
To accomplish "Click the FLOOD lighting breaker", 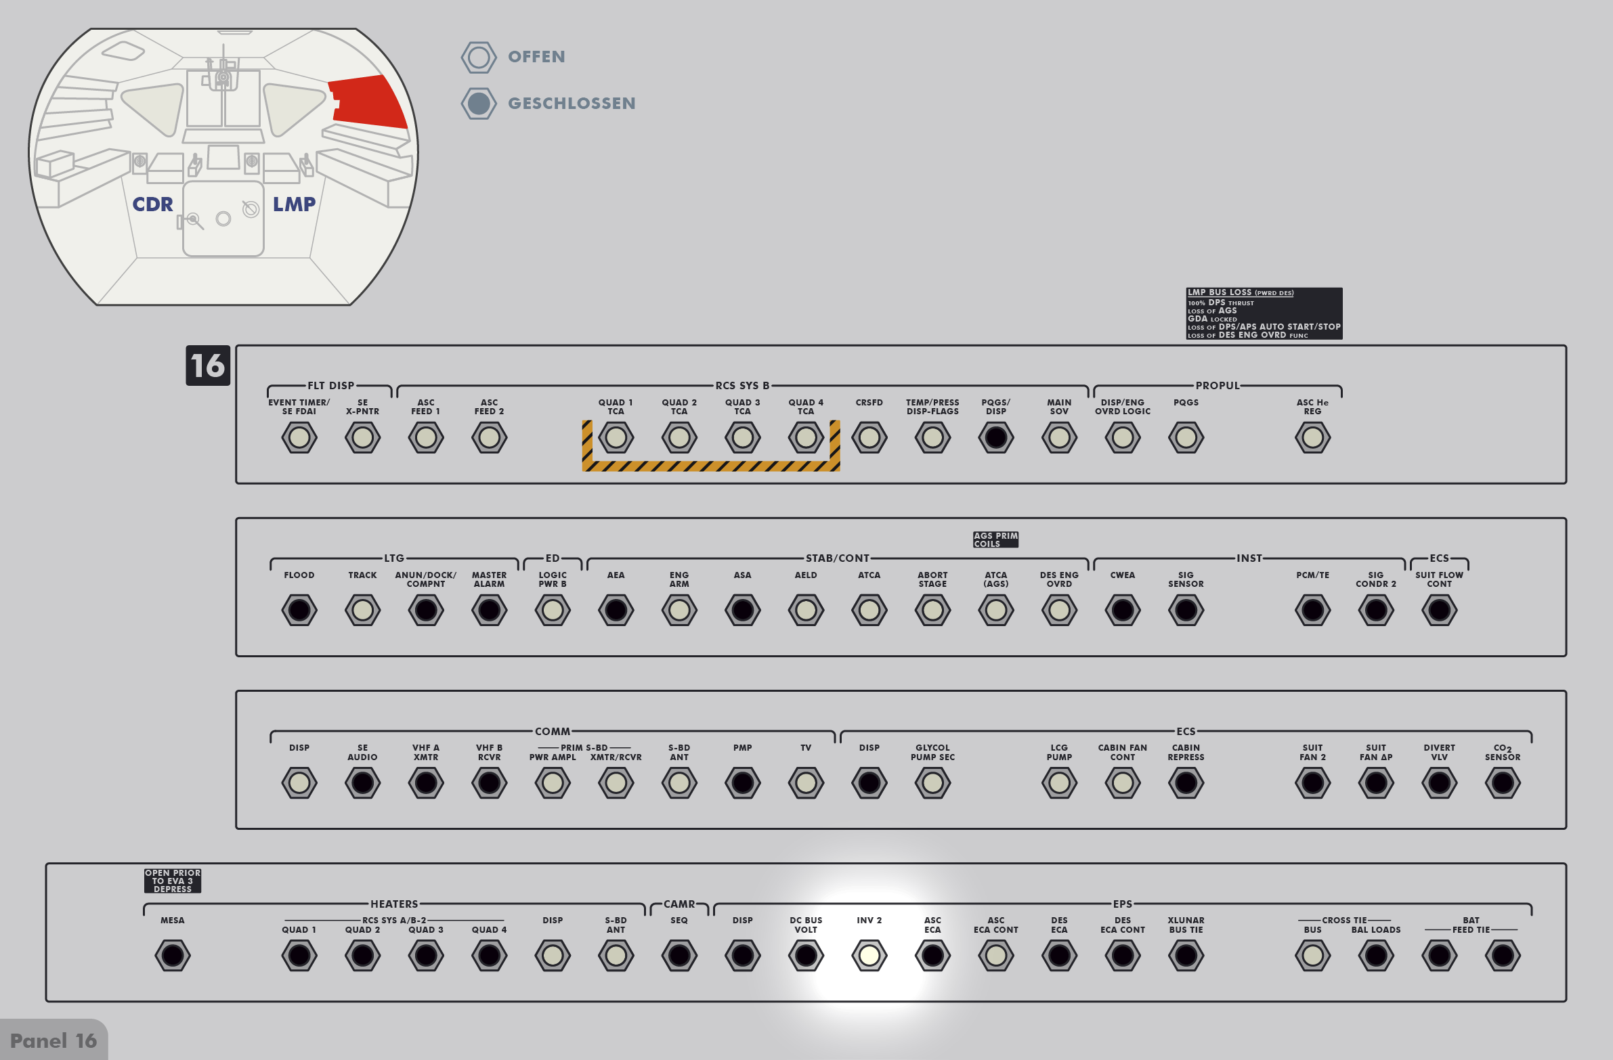I will point(299,611).
